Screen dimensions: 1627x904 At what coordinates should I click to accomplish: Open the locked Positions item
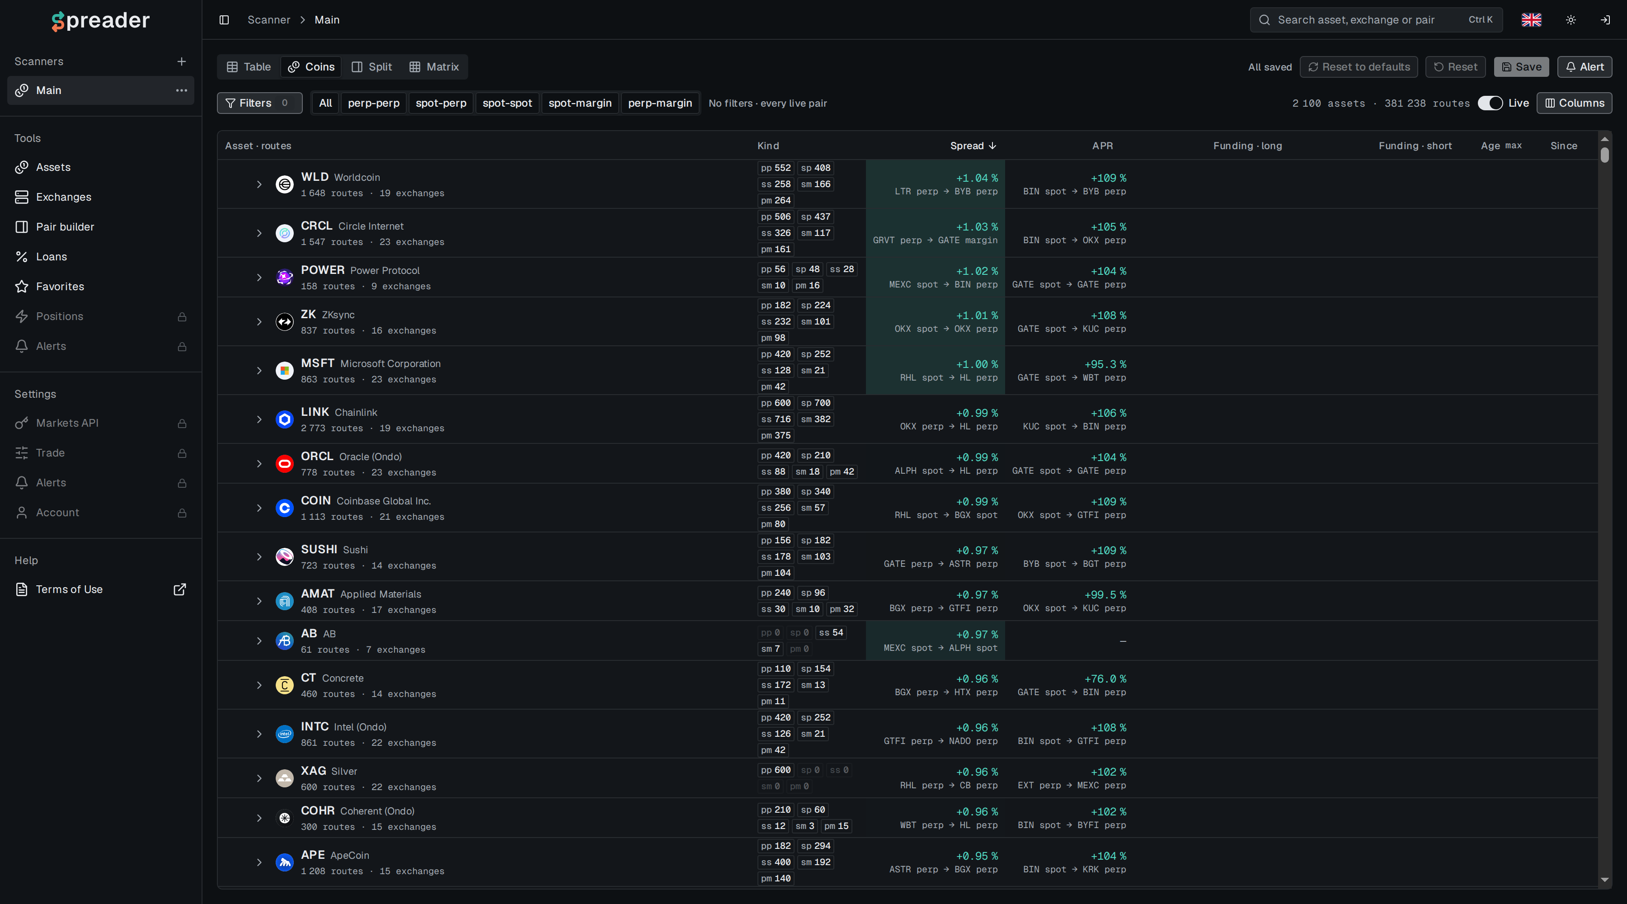[101, 316]
